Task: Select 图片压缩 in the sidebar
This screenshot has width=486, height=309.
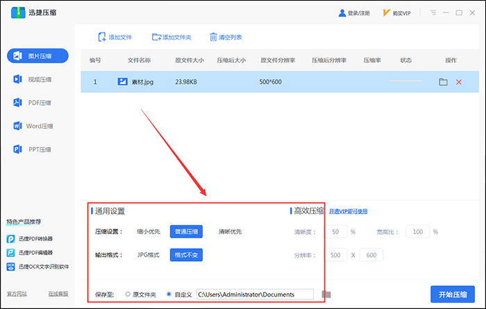Action: (37, 55)
